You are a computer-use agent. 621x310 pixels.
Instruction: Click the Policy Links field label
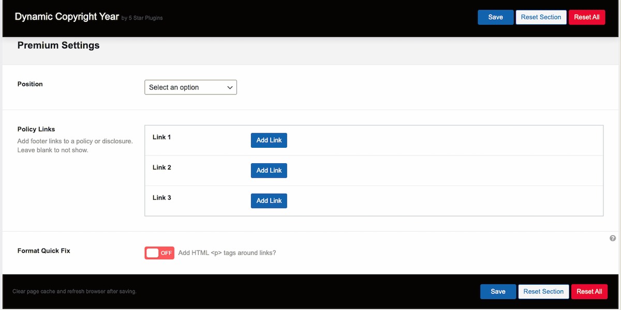click(x=36, y=129)
